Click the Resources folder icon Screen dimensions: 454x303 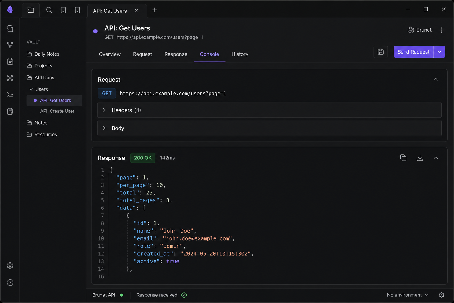click(x=29, y=134)
